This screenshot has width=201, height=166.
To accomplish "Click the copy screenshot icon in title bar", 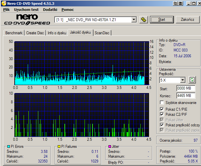I will click(175, 3).
